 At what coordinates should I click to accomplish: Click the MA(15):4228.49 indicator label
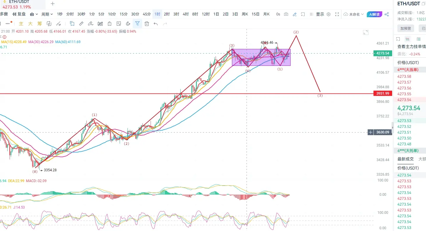tap(14, 42)
